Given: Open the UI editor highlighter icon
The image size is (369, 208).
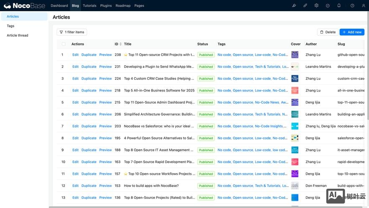Looking at the screenshot, I should pyautogui.click(x=294, y=5).
